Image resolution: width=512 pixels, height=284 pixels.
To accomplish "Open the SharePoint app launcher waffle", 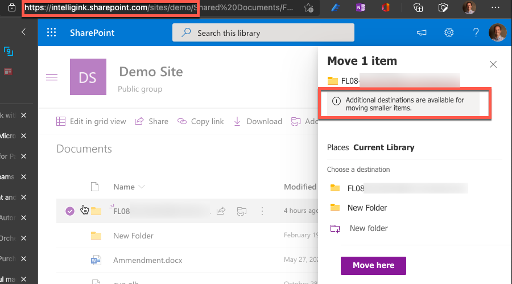I will pos(51,32).
